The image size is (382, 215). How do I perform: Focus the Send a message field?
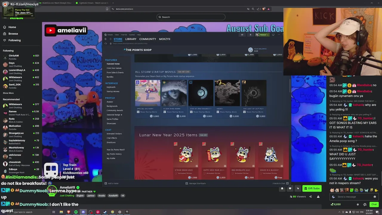[x=354, y=197]
